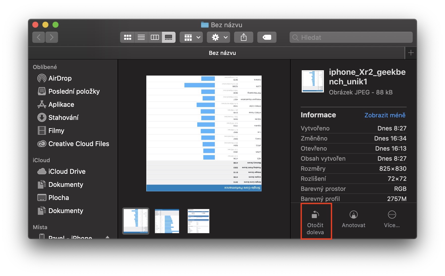Viewport: 445px width, 276px height.
Task: Open AirDrop in the sidebar
Action: pos(54,78)
